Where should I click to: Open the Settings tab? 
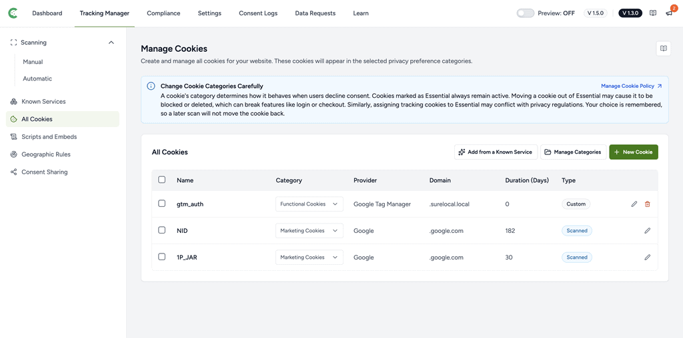[x=209, y=13]
